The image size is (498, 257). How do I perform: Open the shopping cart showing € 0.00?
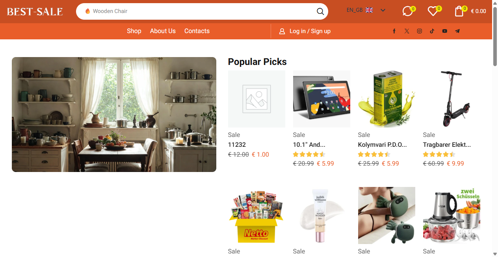tap(459, 11)
